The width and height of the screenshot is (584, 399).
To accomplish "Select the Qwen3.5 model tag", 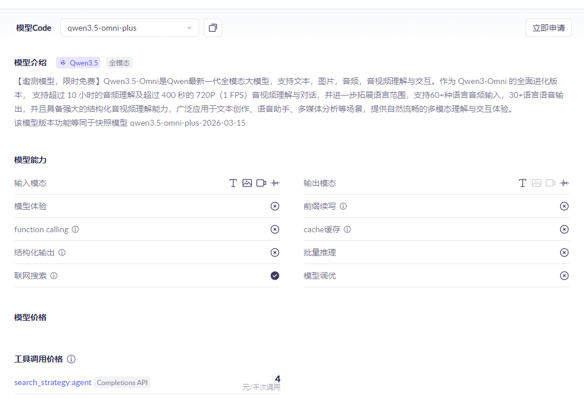I will pos(78,62).
